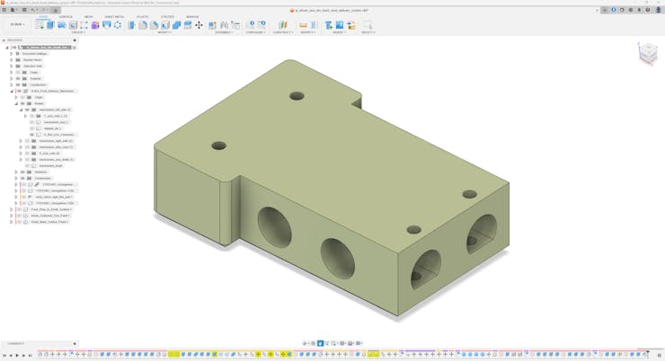Viewport: 665px width, 361px height.
Task: Toggle visibility of top-level Construction folder
Action: pyautogui.click(x=18, y=84)
